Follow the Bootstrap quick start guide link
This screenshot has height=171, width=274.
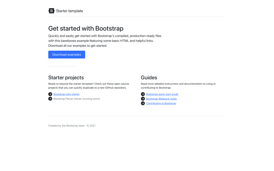pos(162,94)
